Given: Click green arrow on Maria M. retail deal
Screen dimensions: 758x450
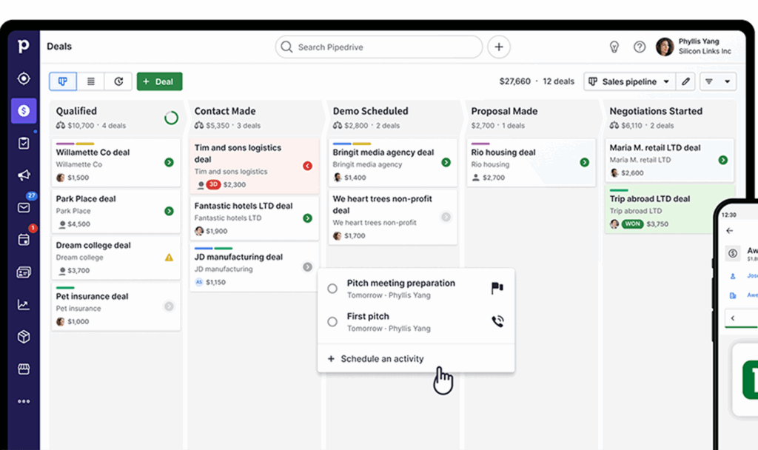Looking at the screenshot, I should 722,160.
